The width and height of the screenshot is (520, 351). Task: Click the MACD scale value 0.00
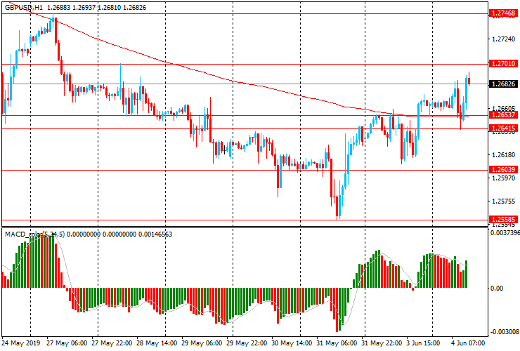coord(496,289)
